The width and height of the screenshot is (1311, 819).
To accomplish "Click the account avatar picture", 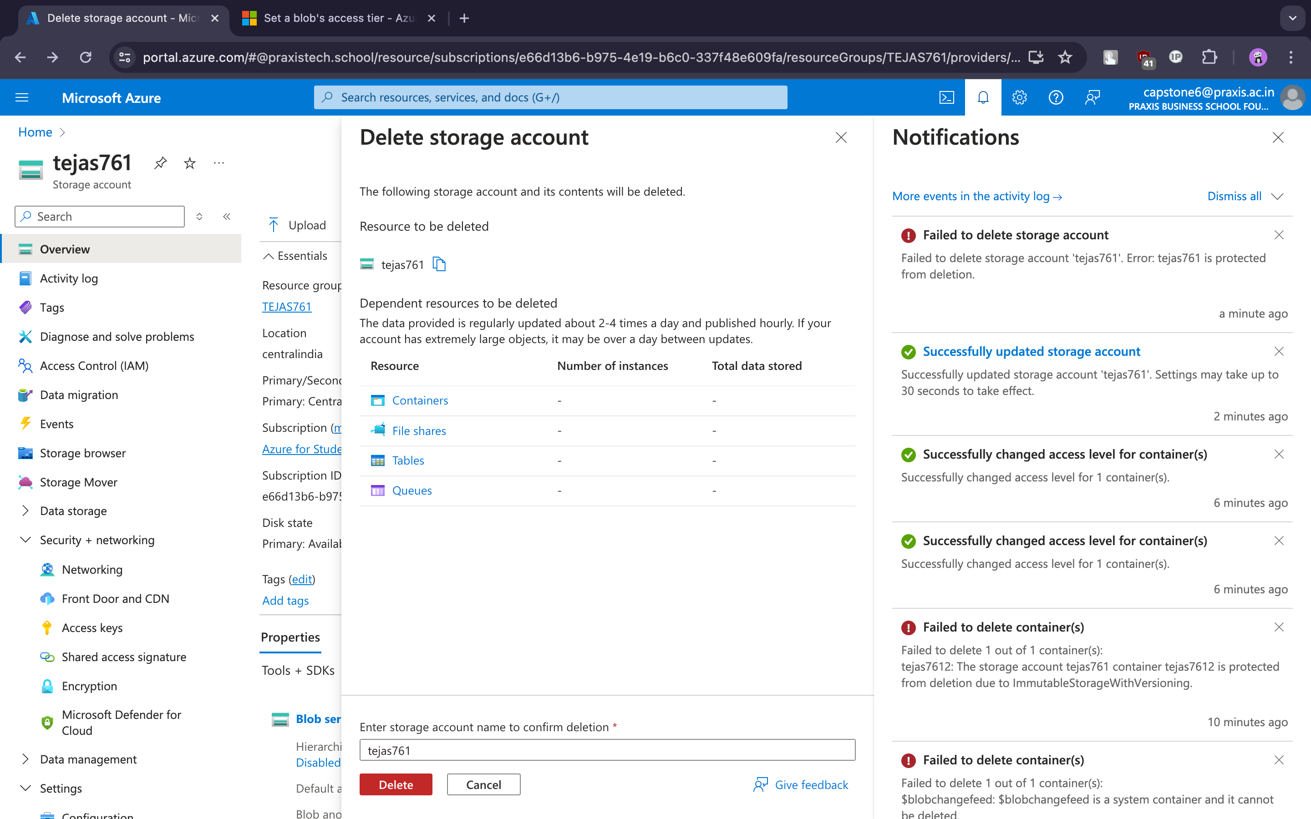I will click(1293, 97).
